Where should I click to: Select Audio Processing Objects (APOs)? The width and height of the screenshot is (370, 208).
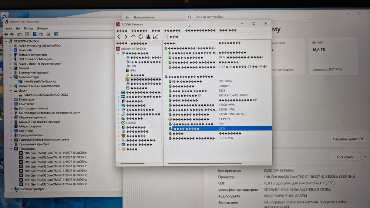tap(40, 46)
